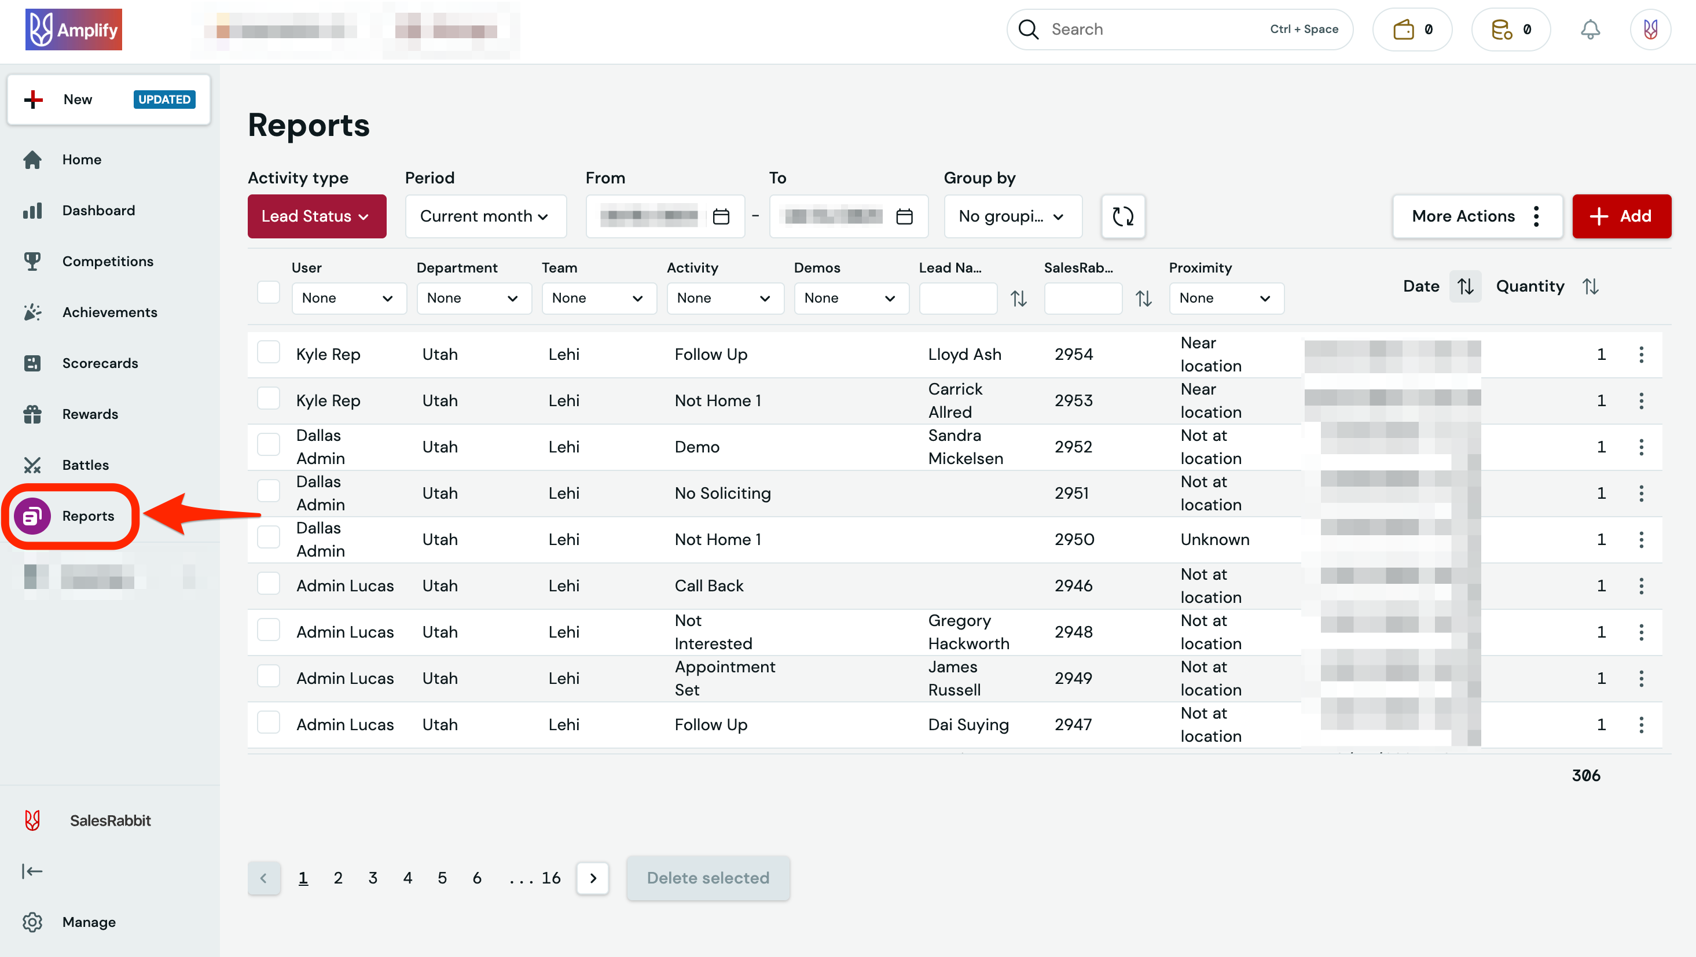Open the From date calendar picker
This screenshot has width=1696, height=957.
[721, 216]
